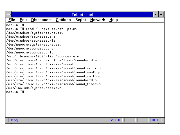The image size is (180, 135).
Task: Open the Help menu
Action: click(x=113, y=20)
